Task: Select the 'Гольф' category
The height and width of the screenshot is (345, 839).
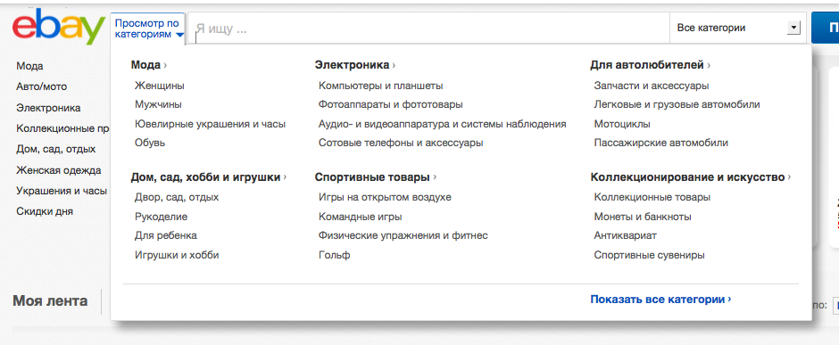Action: pyautogui.click(x=335, y=255)
